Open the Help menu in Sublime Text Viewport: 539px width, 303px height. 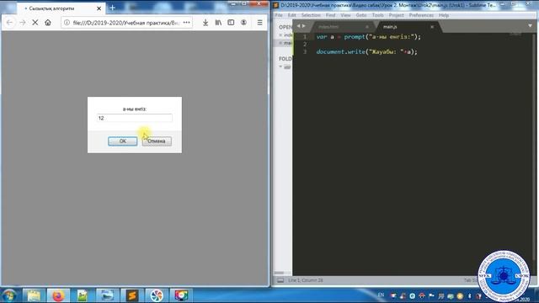(x=444, y=15)
